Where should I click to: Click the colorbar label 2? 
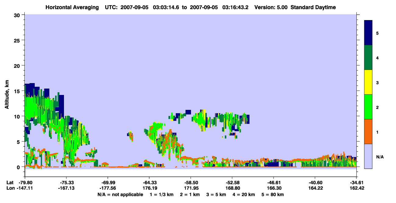[x=377, y=107]
